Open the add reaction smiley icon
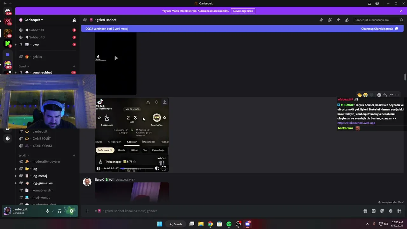Viewport: 407px width, 229px height. pyautogui.click(x=379, y=95)
